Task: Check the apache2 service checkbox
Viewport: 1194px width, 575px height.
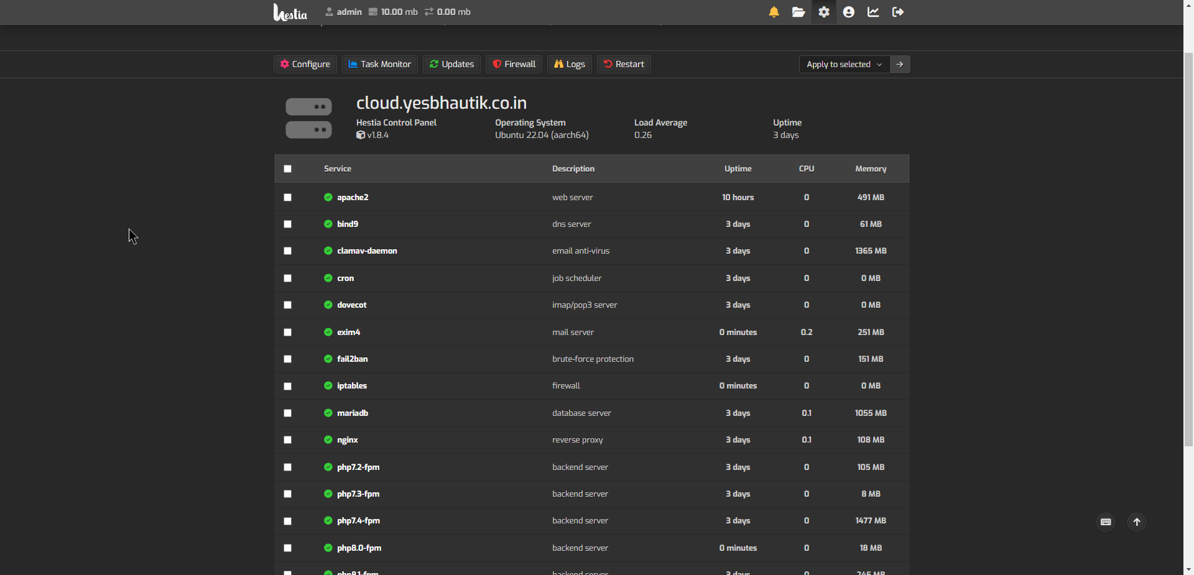Action: click(287, 197)
